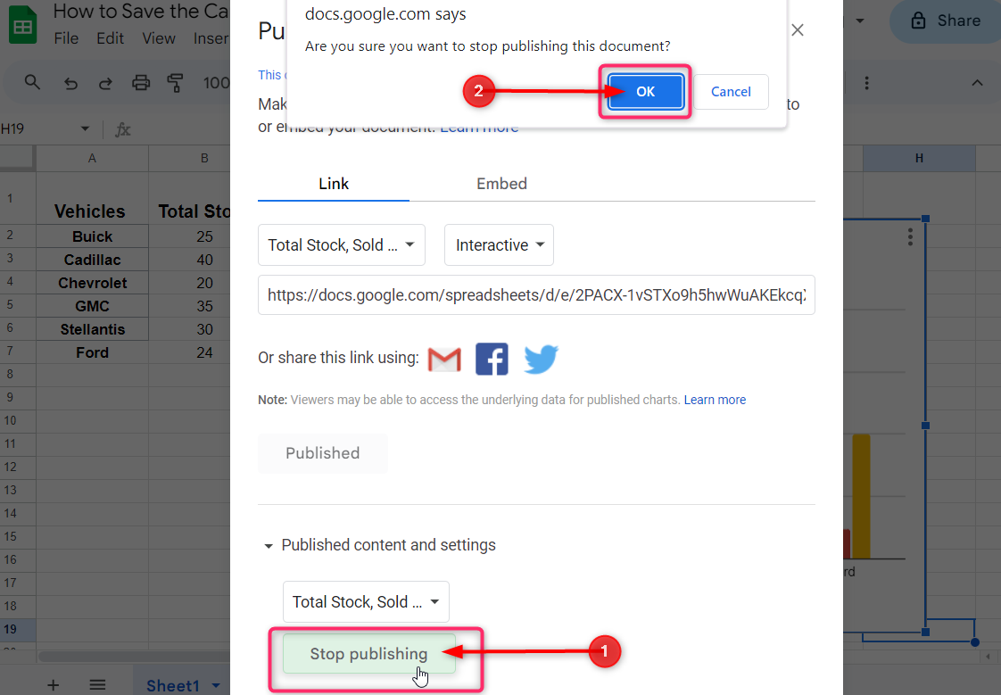This screenshot has width=1001, height=695.
Task: Switch to the Embed tab
Action: 501,184
